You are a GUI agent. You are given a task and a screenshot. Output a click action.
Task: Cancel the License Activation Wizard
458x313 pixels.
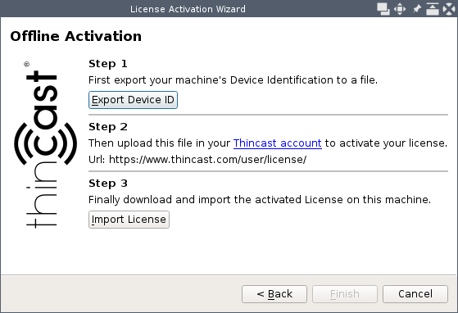pos(415,294)
